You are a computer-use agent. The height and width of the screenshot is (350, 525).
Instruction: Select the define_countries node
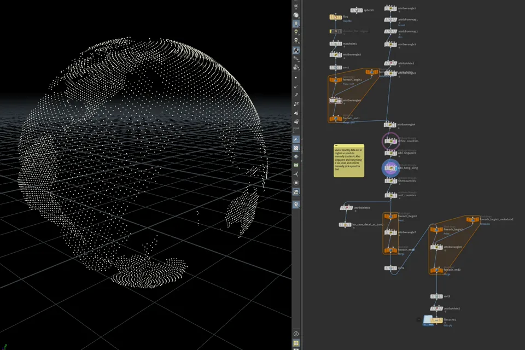tap(390, 141)
